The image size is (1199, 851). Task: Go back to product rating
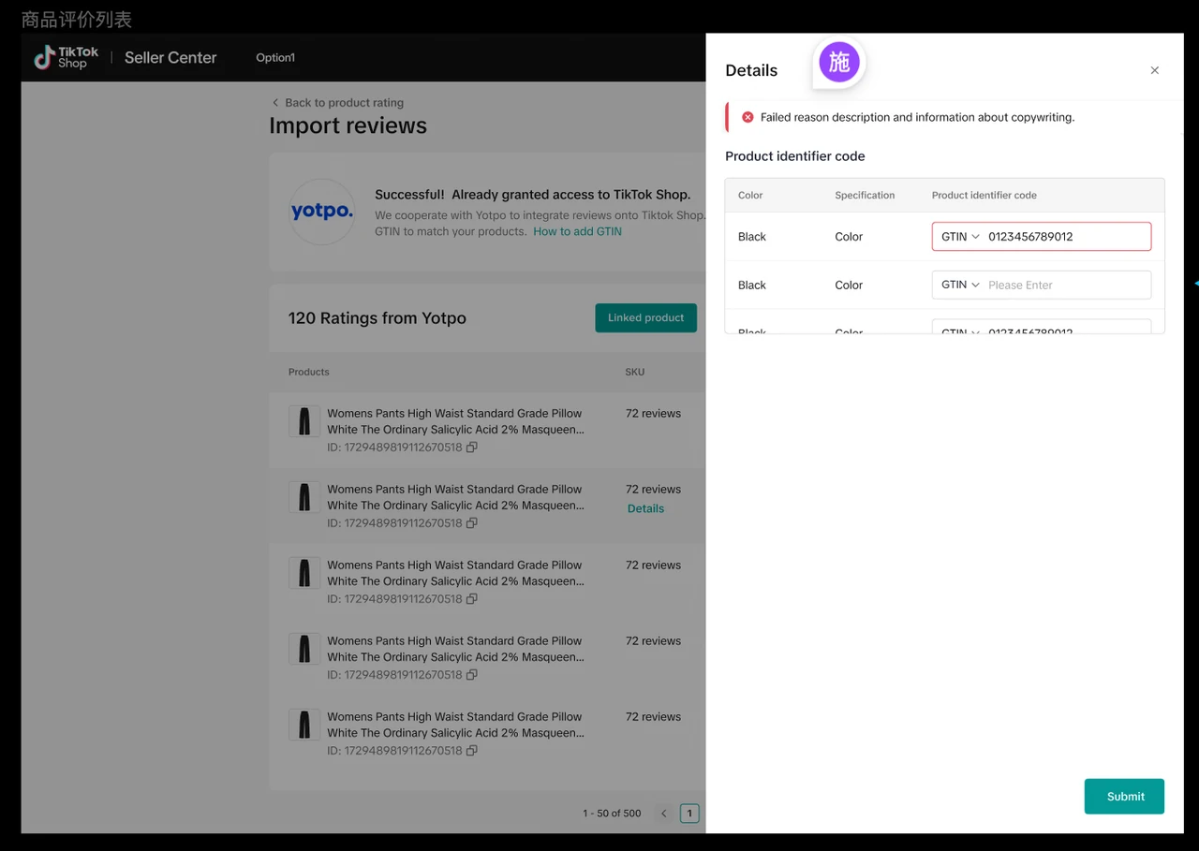pos(337,103)
